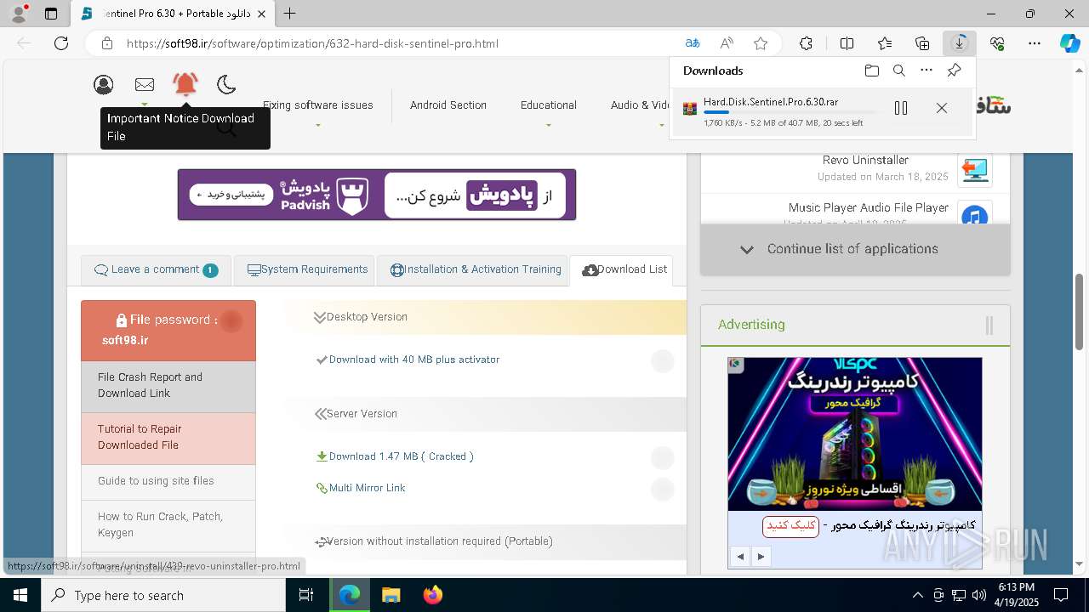Click Download 1.47 MB Cracked link
Viewport: 1089px width, 612px height.
pos(401,456)
